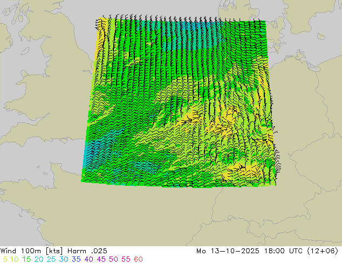
Task: Click the magenta 50 kts legend number
Action: (x=113, y=259)
